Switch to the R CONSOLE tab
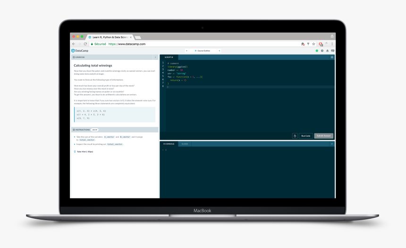 tap(169, 144)
